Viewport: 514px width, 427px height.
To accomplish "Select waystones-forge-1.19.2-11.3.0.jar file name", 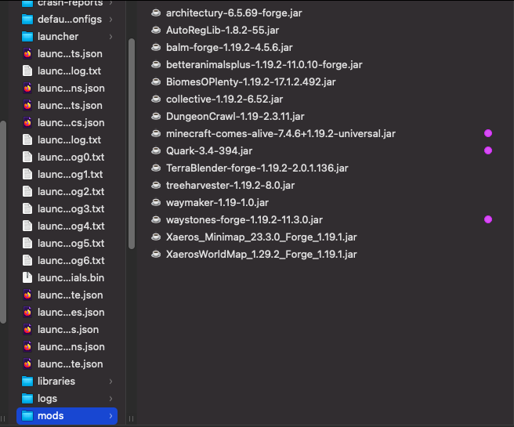I will [x=244, y=220].
